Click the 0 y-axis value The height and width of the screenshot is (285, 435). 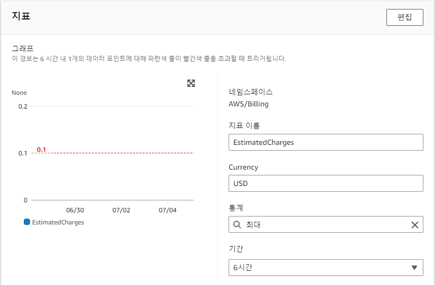coord(25,200)
